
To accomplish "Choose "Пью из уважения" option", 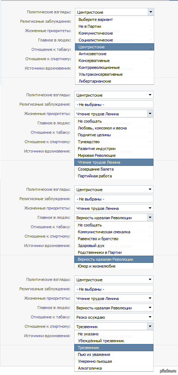I will coord(114,354).
